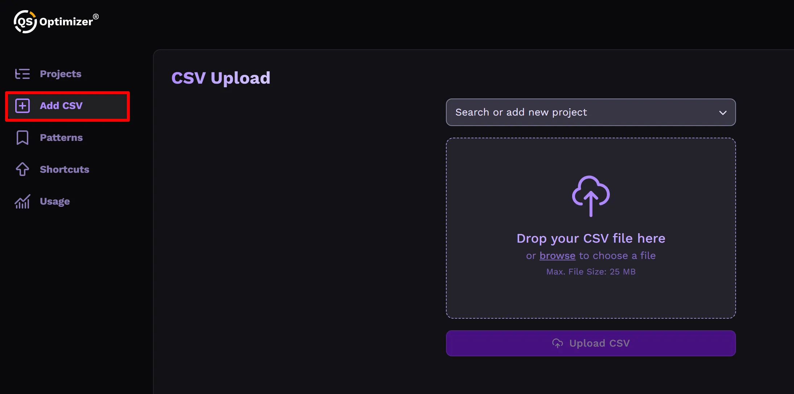Type in 'Search or add new project' field

click(x=580, y=112)
